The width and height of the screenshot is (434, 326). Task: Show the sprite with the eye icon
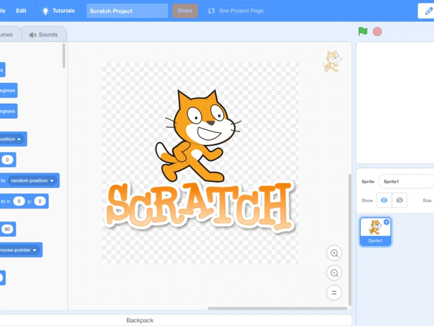(x=384, y=200)
